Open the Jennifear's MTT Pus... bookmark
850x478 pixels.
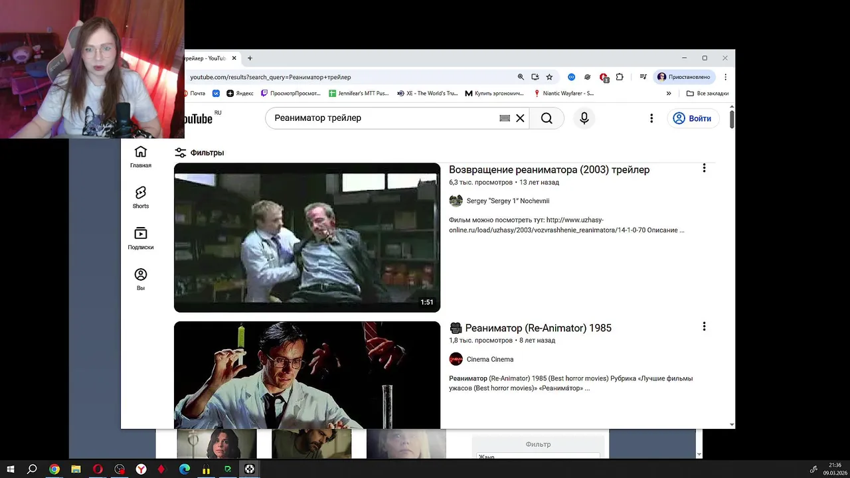(359, 94)
